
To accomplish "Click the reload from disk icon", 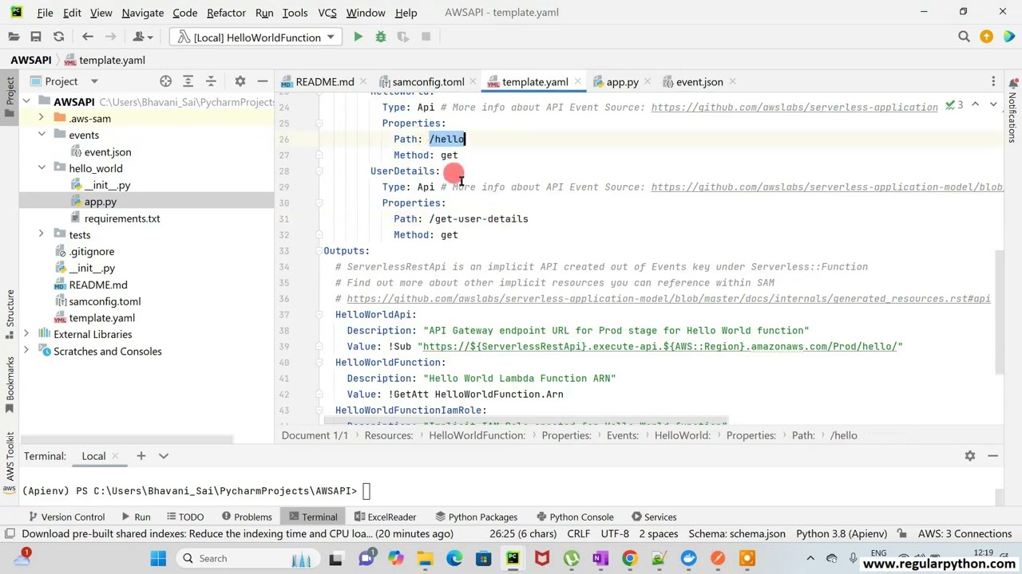I will point(58,37).
